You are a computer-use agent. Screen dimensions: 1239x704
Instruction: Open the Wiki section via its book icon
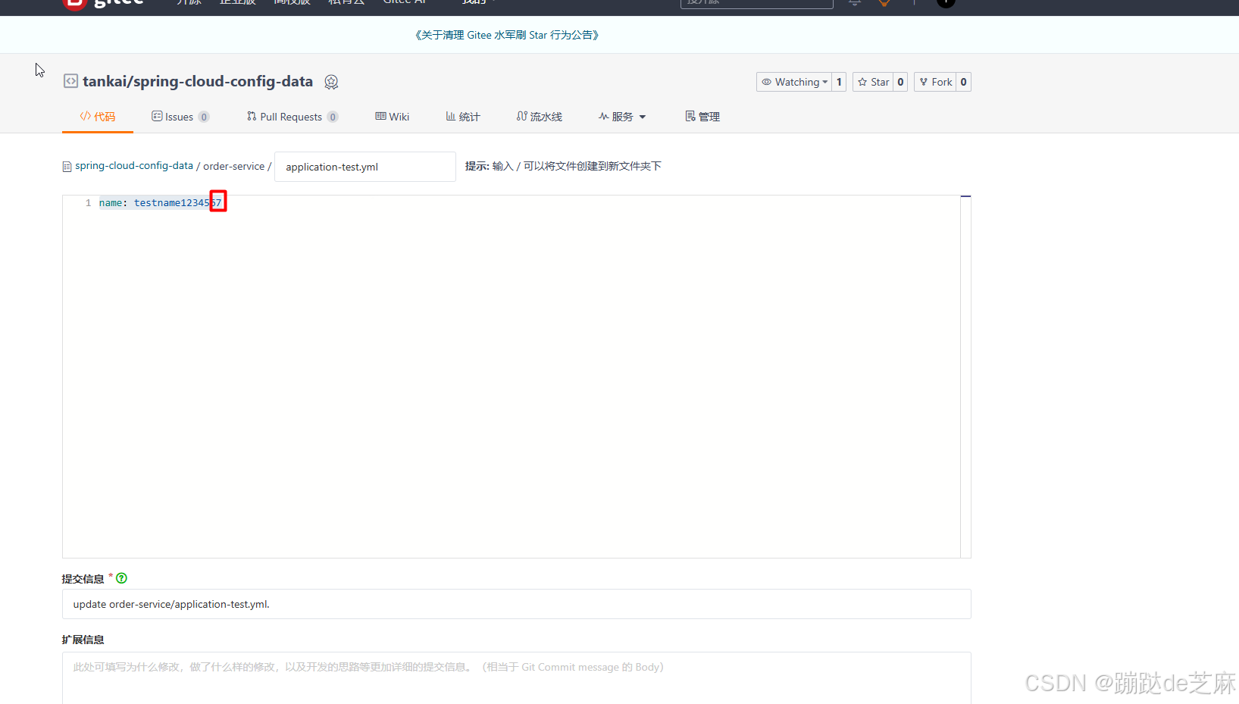[x=380, y=116]
